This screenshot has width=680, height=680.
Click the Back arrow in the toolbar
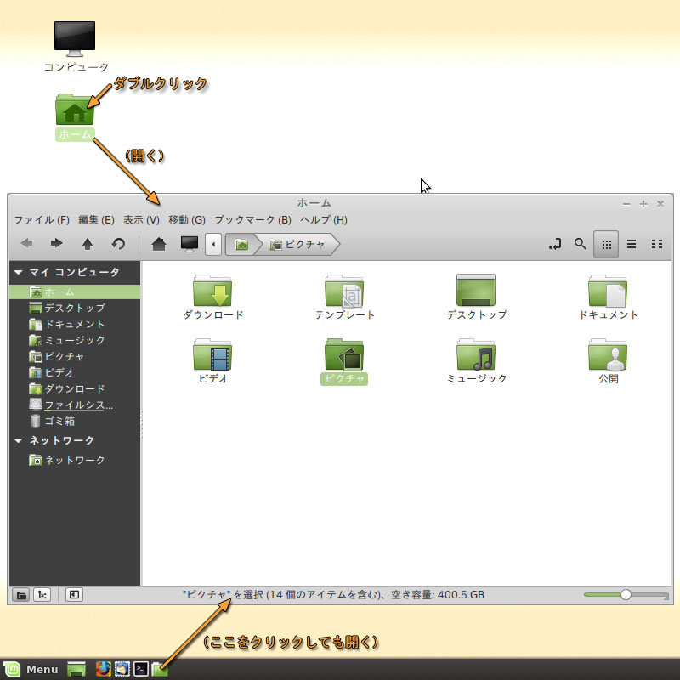26,244
